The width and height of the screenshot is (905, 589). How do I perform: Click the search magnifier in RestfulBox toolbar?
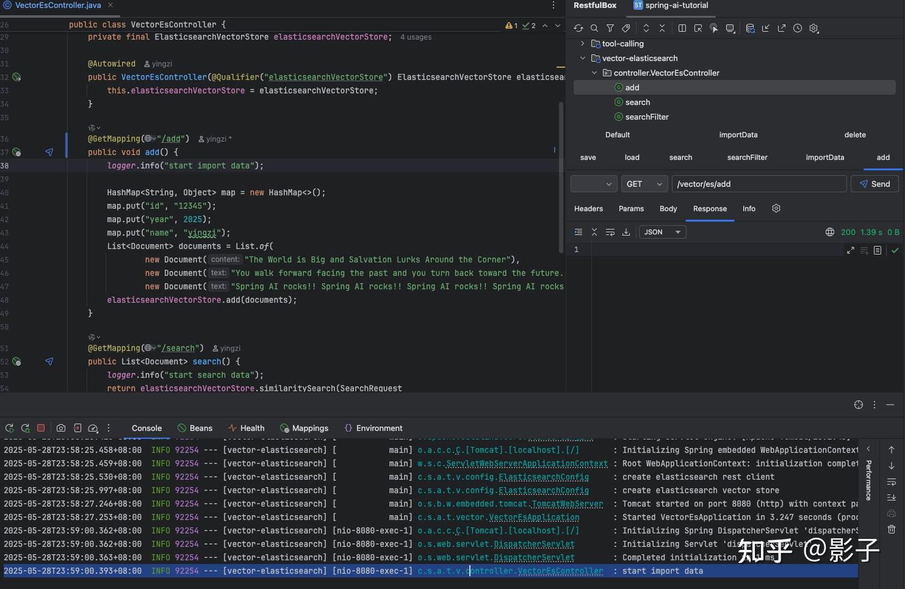pos(594,28)
